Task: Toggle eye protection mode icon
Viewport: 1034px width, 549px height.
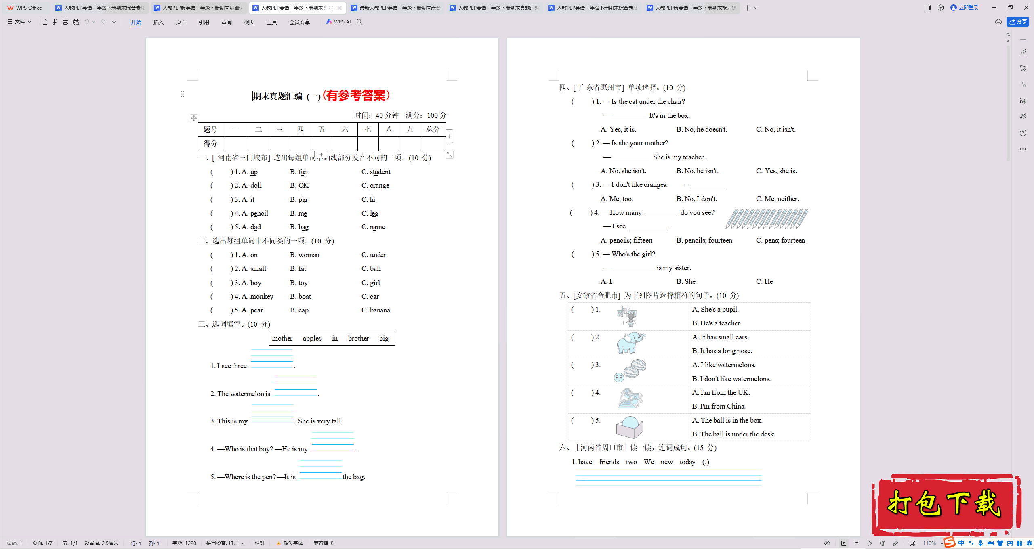Action: pyautogui.click(x=827, y=543)
